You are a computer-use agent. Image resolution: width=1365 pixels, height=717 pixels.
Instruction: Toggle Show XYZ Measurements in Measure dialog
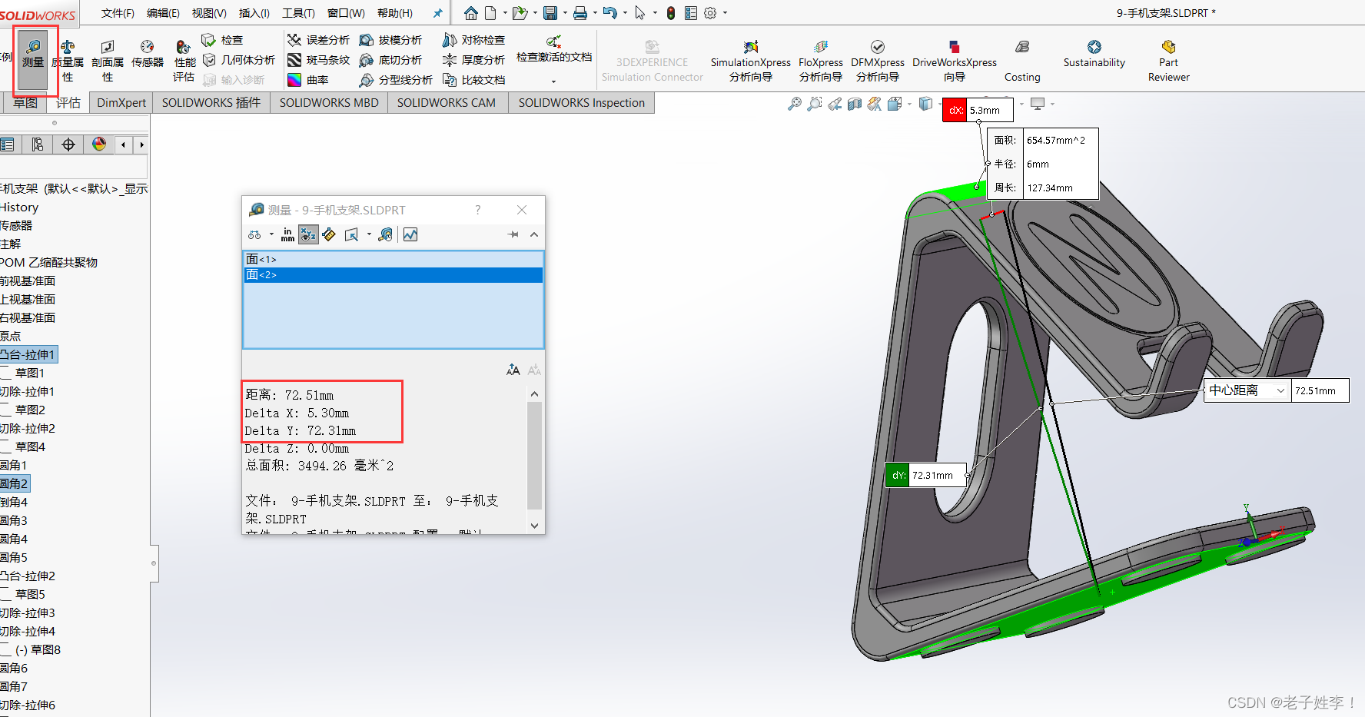(x=308, y=234)
